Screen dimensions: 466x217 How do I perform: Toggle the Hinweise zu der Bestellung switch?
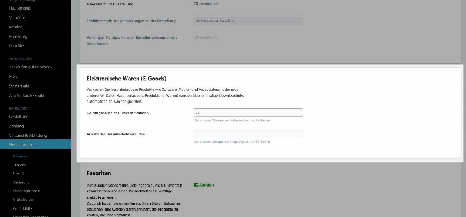tap(196, 4)
